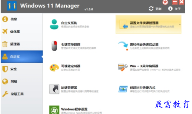Click the curved blue arrow icon for 跳转列表快速启动器
This screenshot has height=114, width=192.
click(x=123, y=46)
